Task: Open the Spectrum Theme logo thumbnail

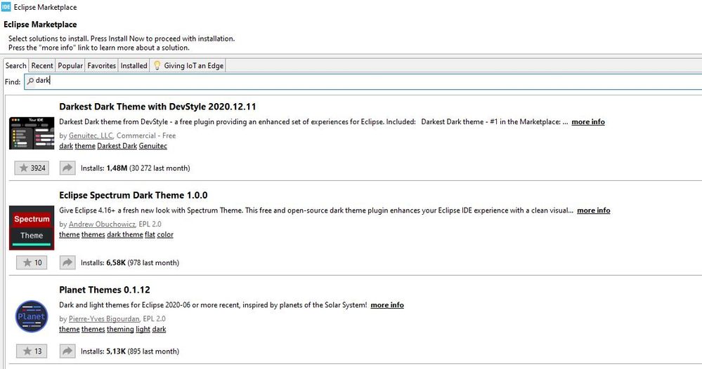Action: click(32, 228)
